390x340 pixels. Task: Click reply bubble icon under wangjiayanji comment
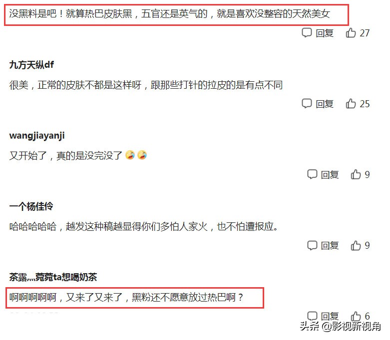tap(312, 174)
